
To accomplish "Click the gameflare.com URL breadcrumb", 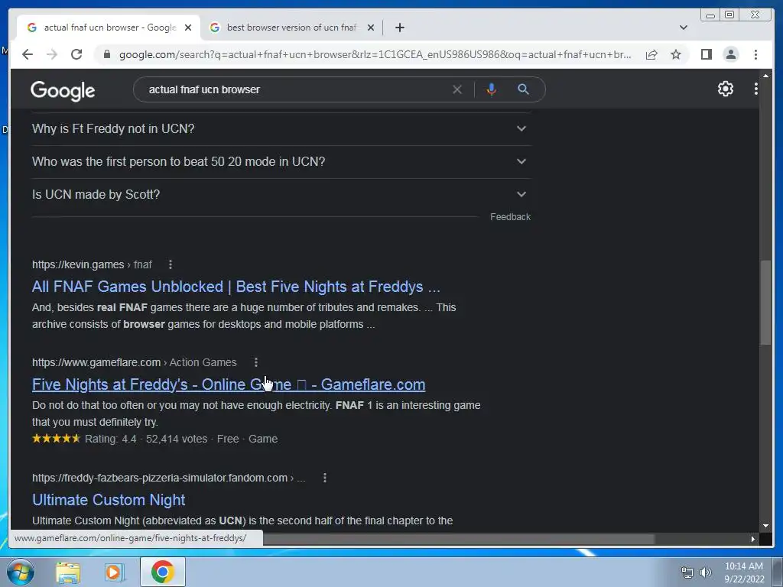I will [x=135, y=362].
